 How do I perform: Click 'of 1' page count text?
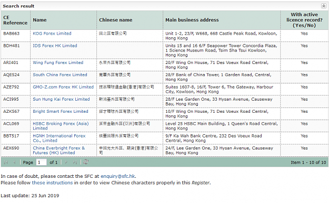[54, 163]
